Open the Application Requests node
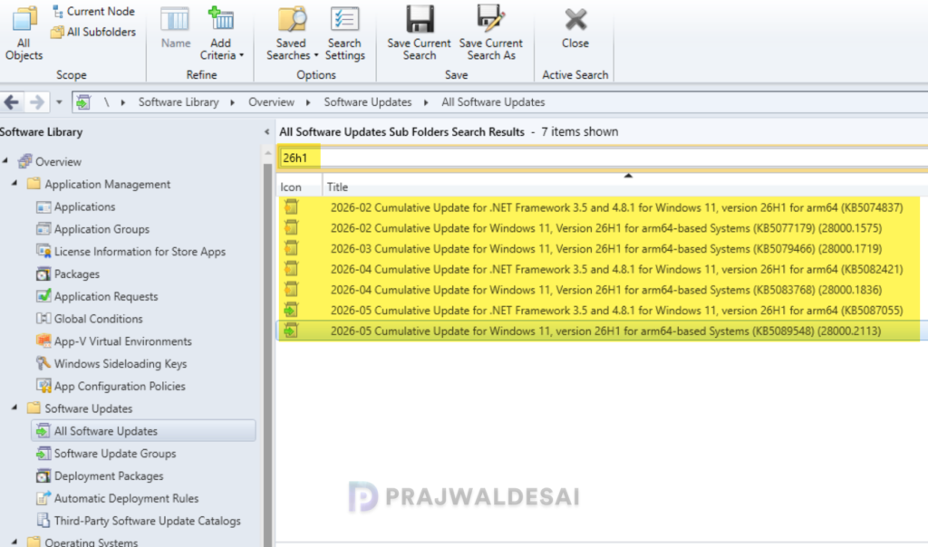 97,296
